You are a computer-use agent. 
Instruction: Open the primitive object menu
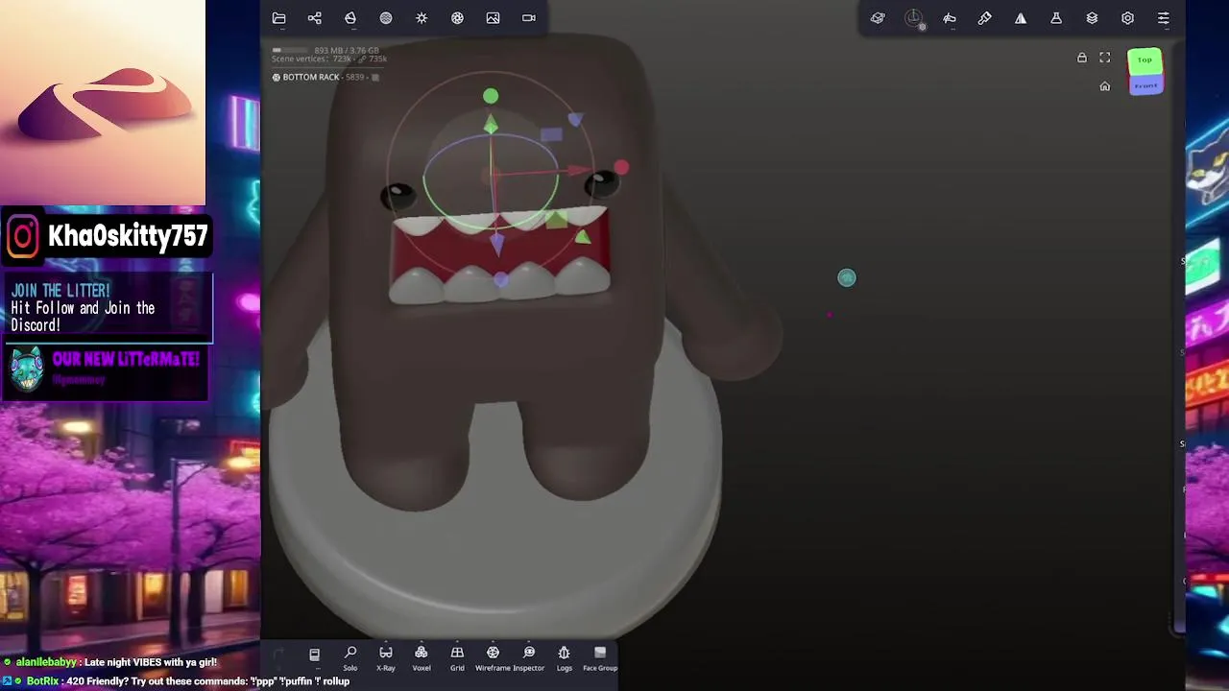click(878, 18)
